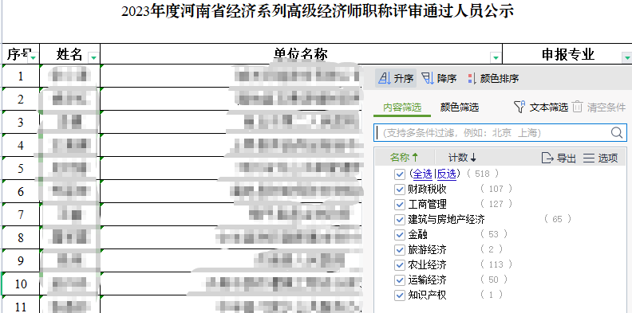Viewport: 632px width, 313px height.
Task: Open 颜色排序 color sort option
Action: [493, 78]
